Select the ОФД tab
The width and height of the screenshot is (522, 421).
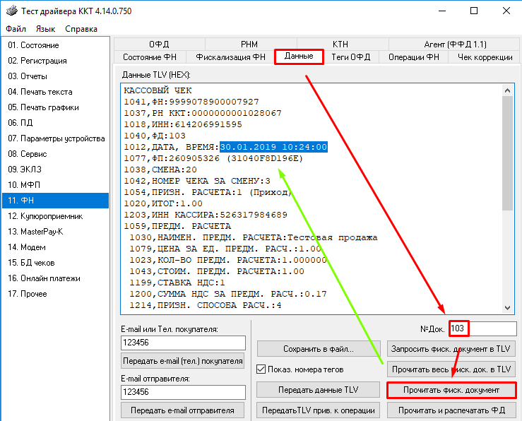point(159,44)
